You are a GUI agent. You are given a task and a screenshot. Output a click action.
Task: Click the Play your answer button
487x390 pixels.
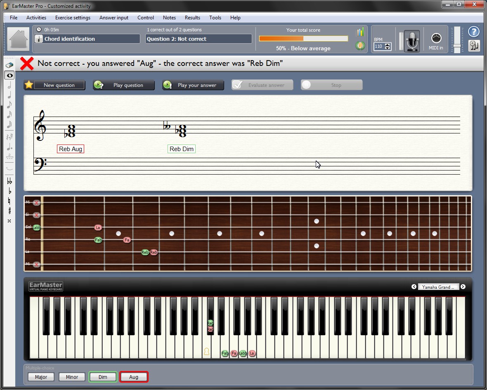click(x=193, y=85)
